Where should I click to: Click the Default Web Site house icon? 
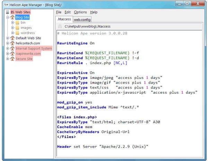(12, 38)
